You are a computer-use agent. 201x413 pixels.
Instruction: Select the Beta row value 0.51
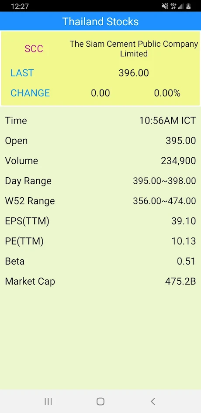tap(186, 261)
